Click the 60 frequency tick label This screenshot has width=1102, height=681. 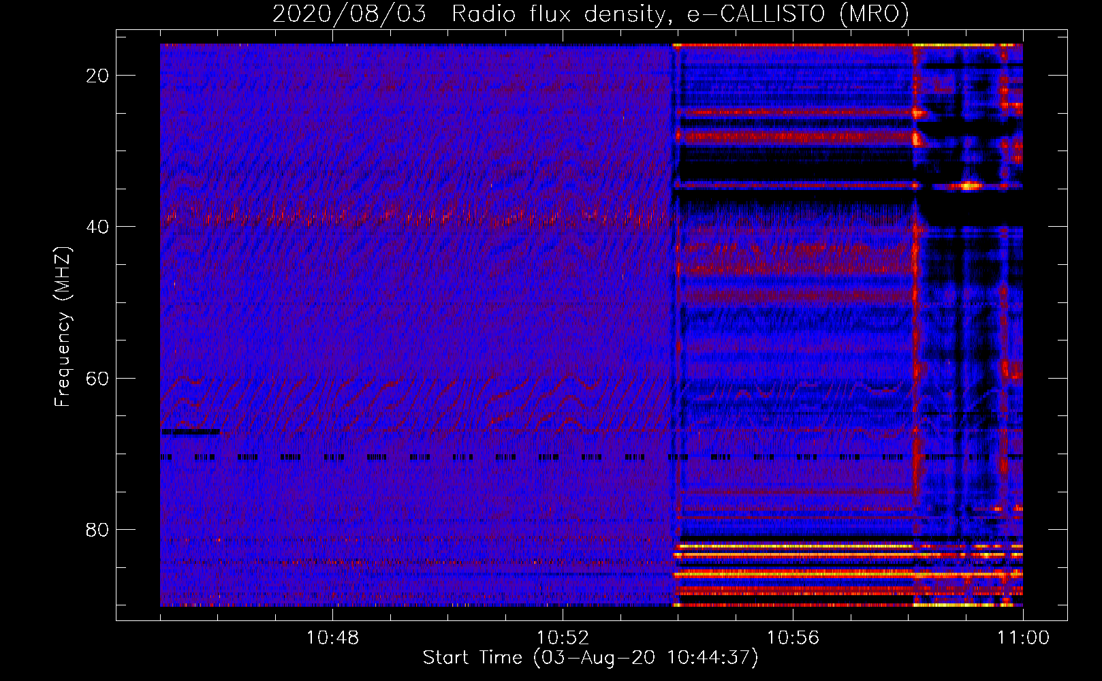click(98, 379)
